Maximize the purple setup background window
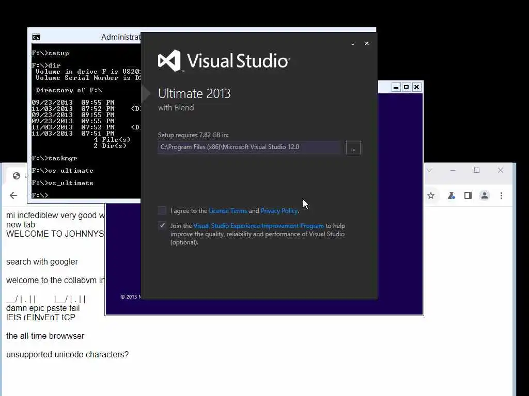 click(407, 87)
